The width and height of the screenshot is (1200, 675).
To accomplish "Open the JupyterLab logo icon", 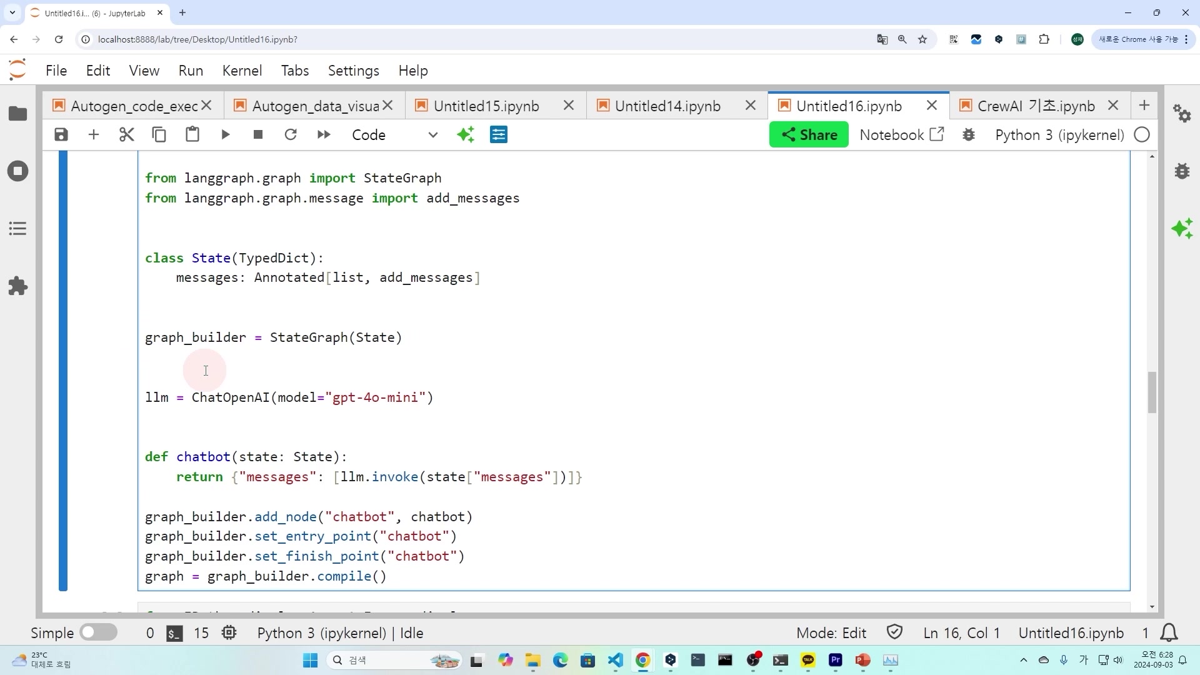I will pos(17,69).
